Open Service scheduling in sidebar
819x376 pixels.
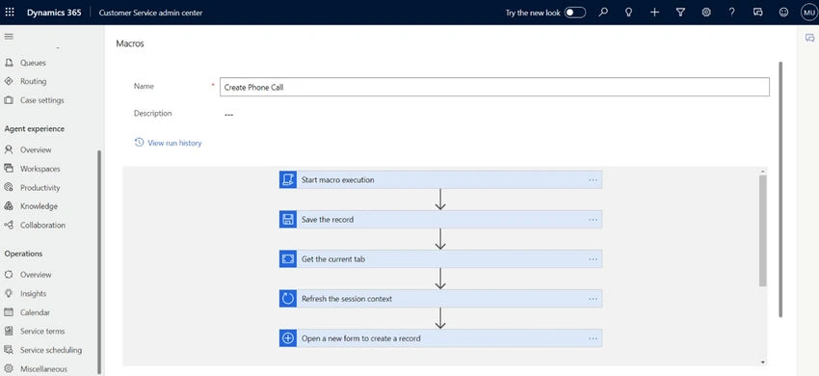(51, 350)
